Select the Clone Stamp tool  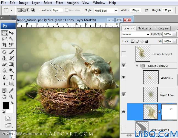click(4, 58)
